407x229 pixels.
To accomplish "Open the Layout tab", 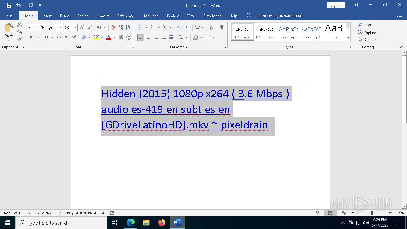I will 103,16.
